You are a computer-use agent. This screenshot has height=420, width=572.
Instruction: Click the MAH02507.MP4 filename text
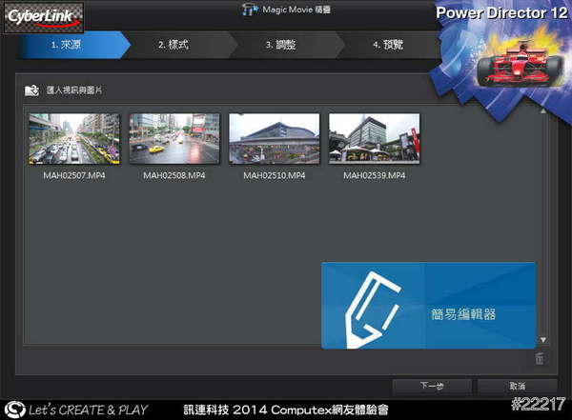[74, 175]
